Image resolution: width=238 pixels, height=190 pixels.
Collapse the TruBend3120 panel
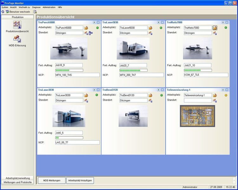pyautogui.click(x=159, y=90)
